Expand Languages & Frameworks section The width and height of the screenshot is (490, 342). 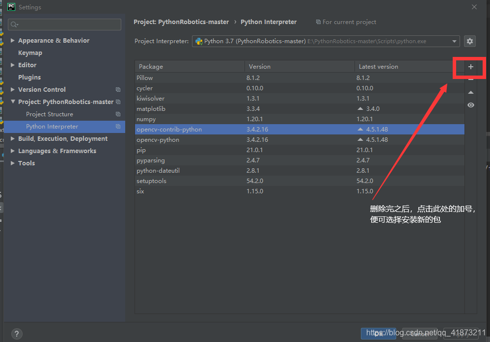pos(12,151)
